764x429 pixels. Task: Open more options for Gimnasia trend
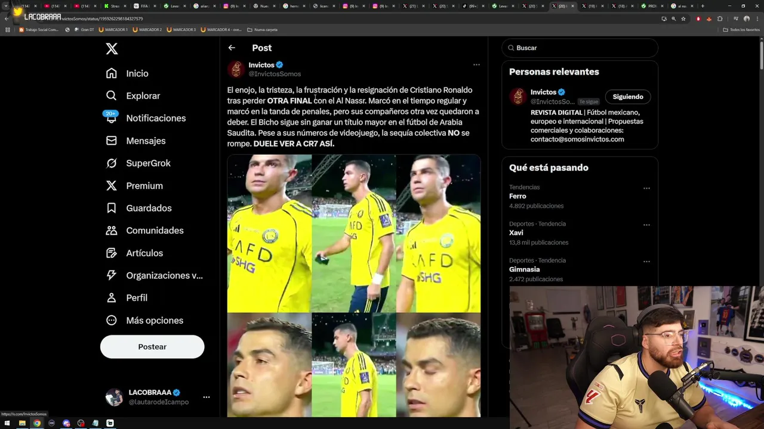tap(646, 262)
